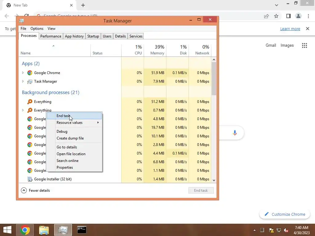315x236 pixels.
Task: Click the share page icon in Chrome
Action: 266,16
